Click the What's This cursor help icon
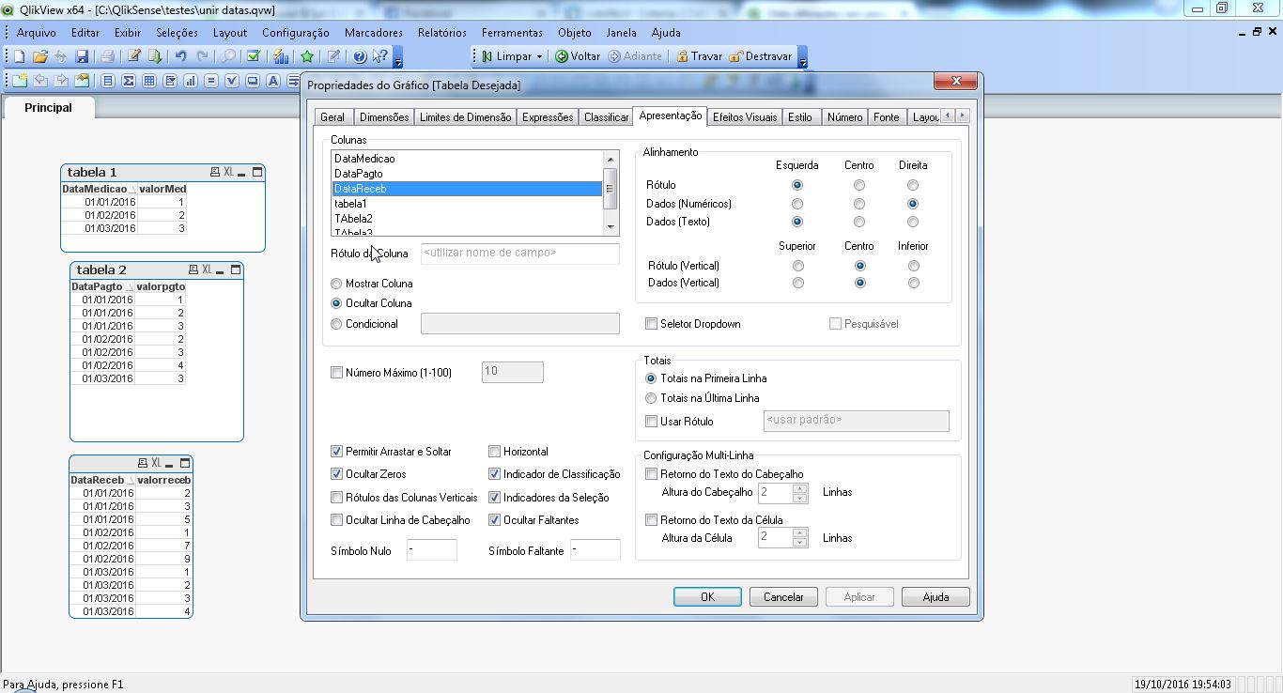Image resolution: width=1283 pixels, height=693 pixels. click(380, 56)
